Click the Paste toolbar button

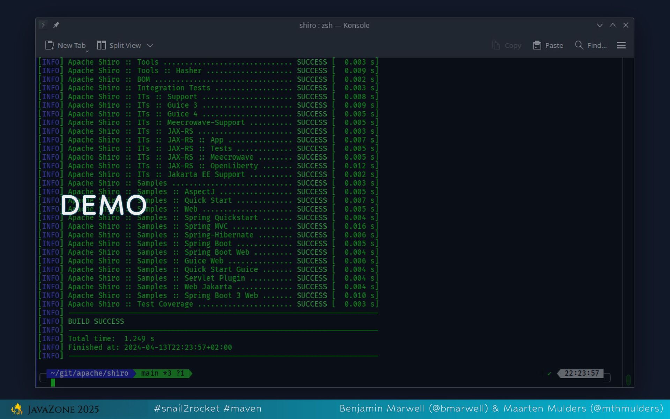(548, 45)
